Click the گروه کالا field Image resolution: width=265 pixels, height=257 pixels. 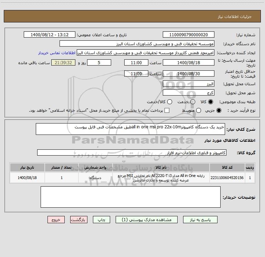pyautogui.click(x=132, y=152)
